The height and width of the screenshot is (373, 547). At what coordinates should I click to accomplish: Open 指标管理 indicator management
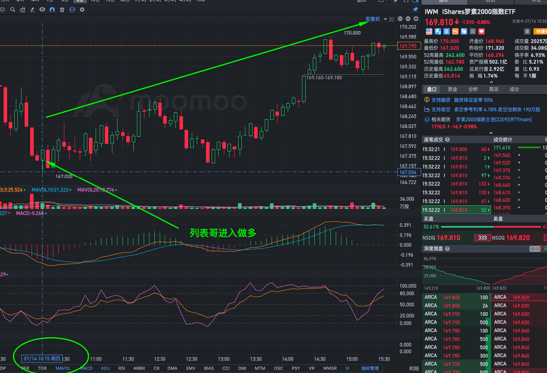(370, 368)
